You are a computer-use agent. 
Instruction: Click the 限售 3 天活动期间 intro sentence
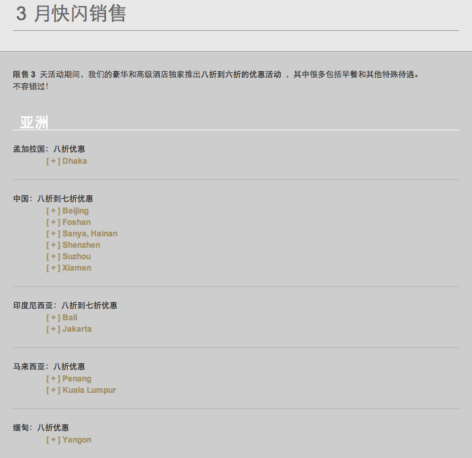[x=216, y=75]
